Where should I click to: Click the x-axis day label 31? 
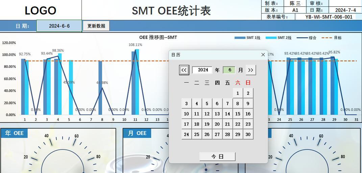point(356,120)
